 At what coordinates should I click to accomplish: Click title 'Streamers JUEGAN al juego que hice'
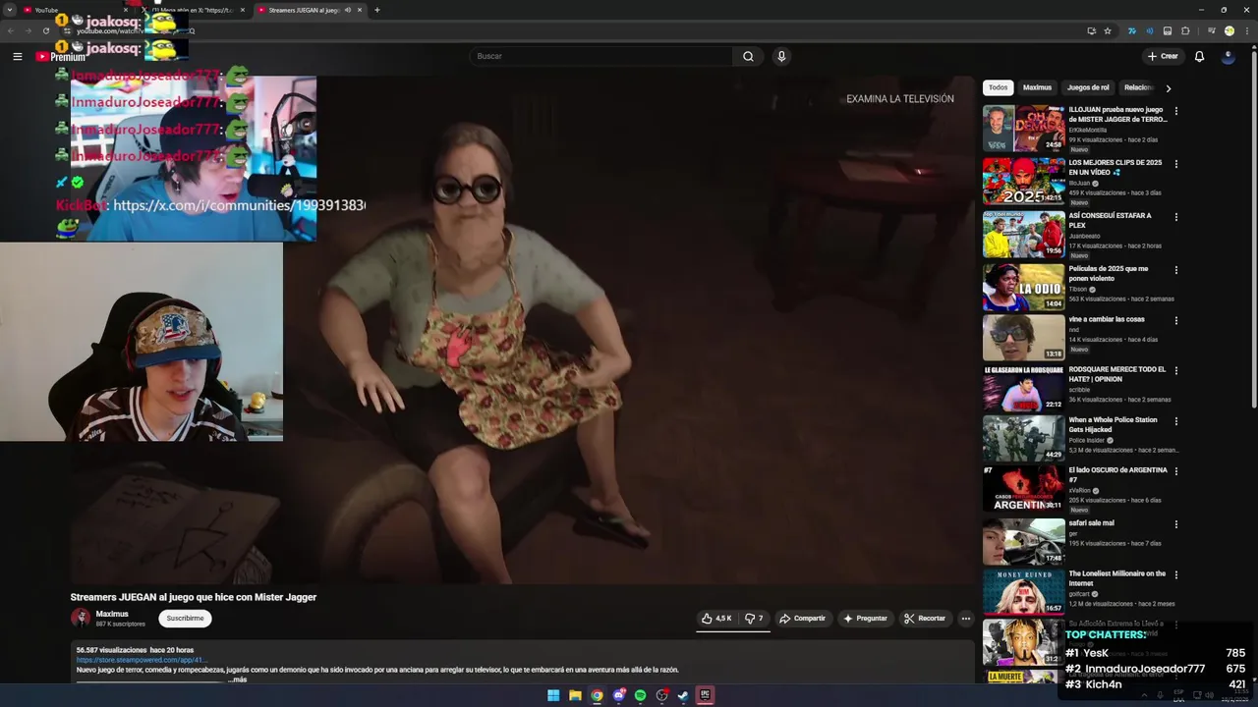(x=194, y=597)
